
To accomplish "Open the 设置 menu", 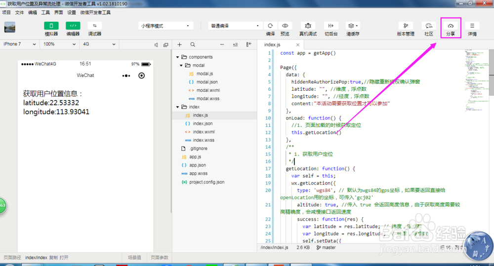I will click(x=72, y=13).
